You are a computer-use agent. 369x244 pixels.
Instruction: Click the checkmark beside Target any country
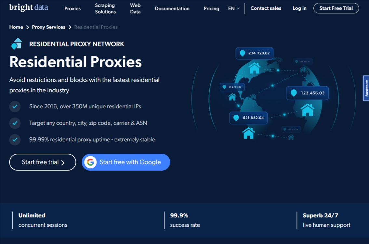[15, 123]
